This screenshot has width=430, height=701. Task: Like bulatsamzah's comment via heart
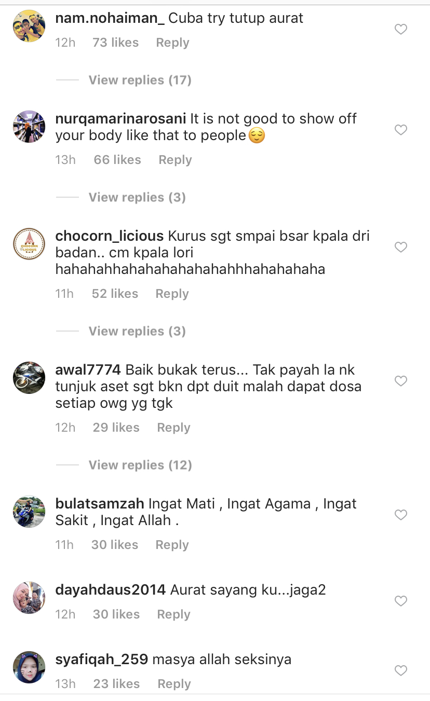(x=401, y=515)
